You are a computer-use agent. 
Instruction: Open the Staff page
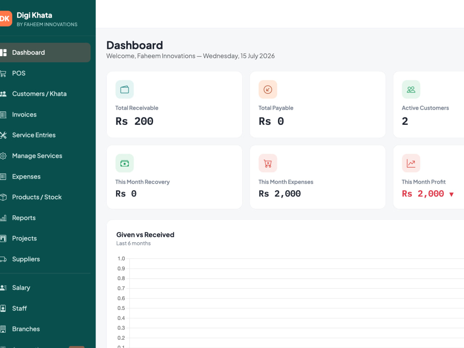(x=45, y=309)
